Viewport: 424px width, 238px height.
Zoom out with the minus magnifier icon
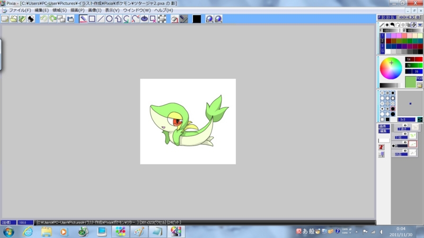click(218, 19)
